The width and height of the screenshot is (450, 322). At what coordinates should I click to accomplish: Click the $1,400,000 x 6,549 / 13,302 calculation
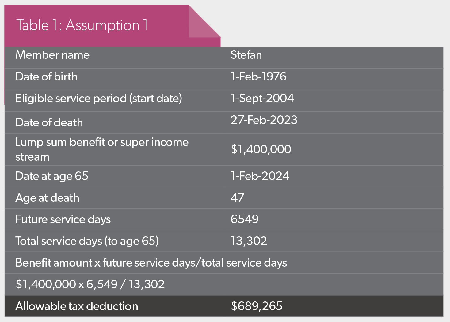coord(90,284)
